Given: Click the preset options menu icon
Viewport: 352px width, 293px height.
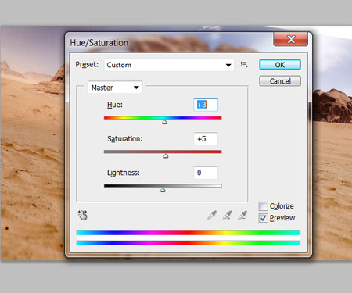Looking at the screenshot, I should (244, 64).
